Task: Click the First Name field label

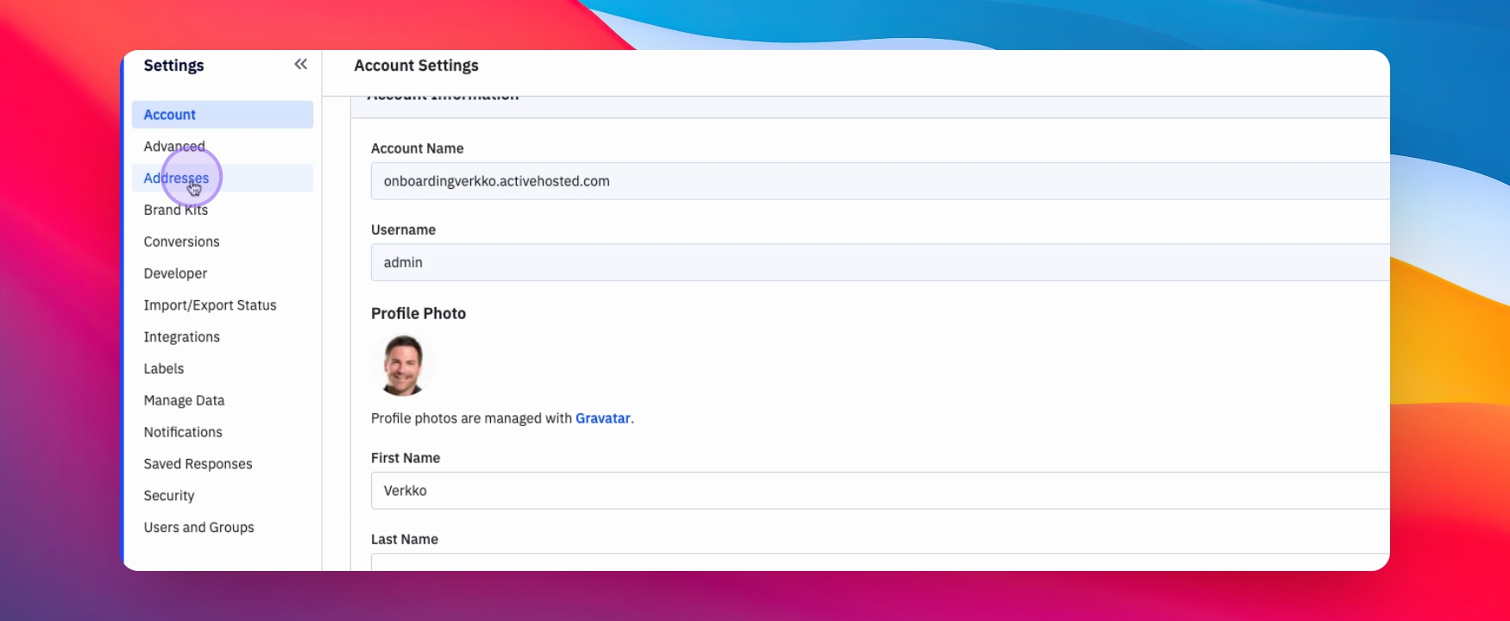Action: 406,458
